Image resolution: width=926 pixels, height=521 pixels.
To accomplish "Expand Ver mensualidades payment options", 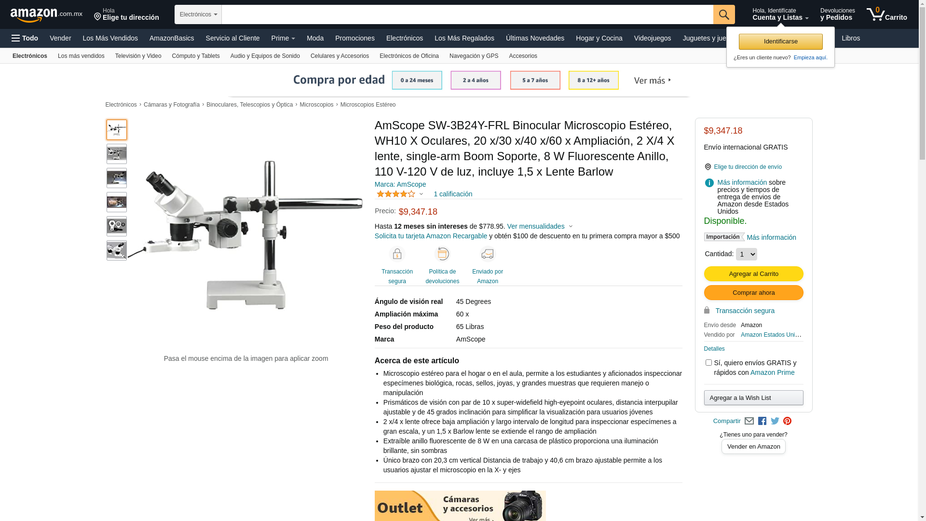I will (540, 226).
